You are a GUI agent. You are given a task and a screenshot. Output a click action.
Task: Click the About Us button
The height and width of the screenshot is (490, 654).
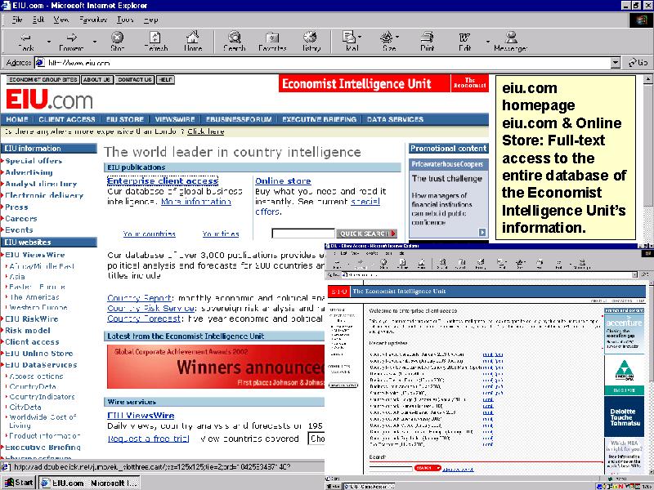(x=96, y=79)
